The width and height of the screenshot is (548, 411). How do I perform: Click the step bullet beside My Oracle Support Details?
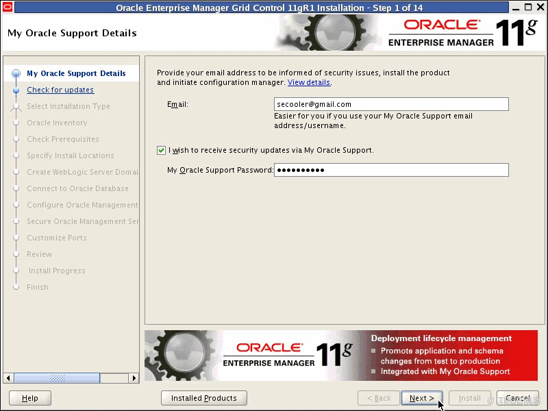tap(16, 73)
